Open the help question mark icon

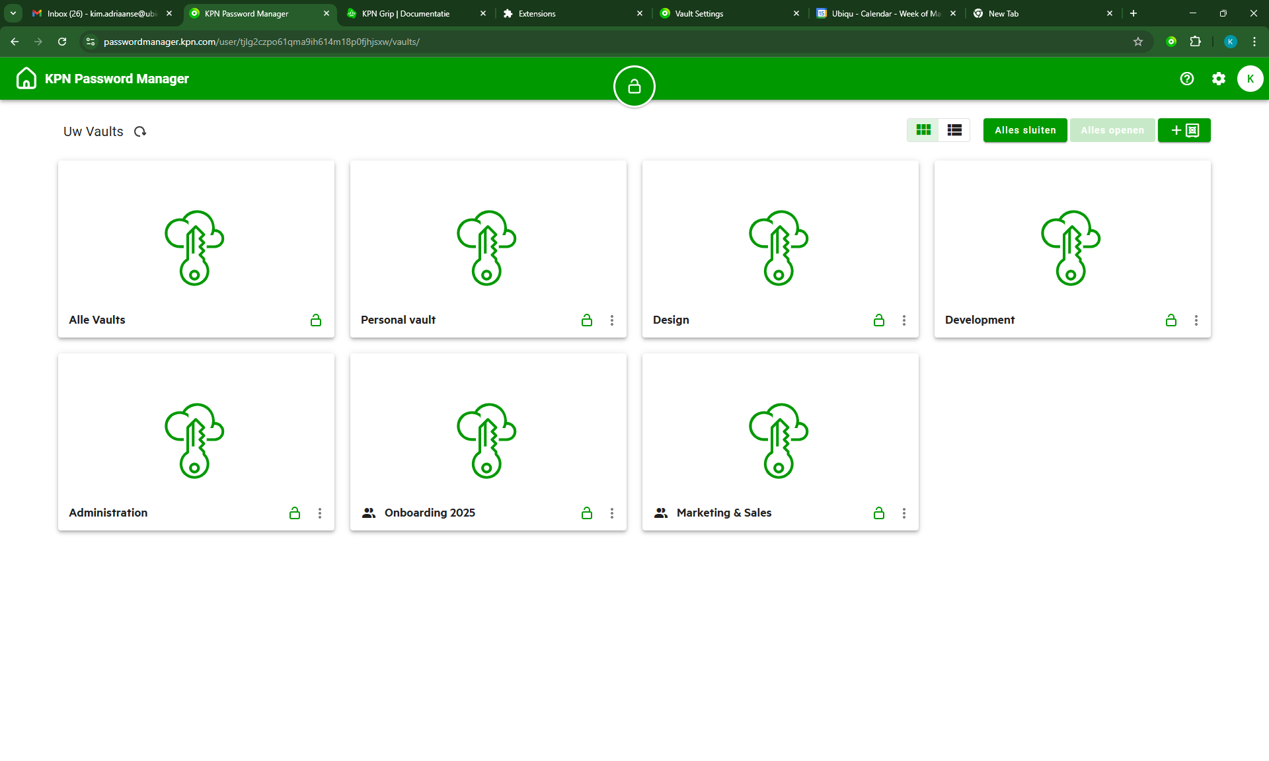(x=1186, y=79)
